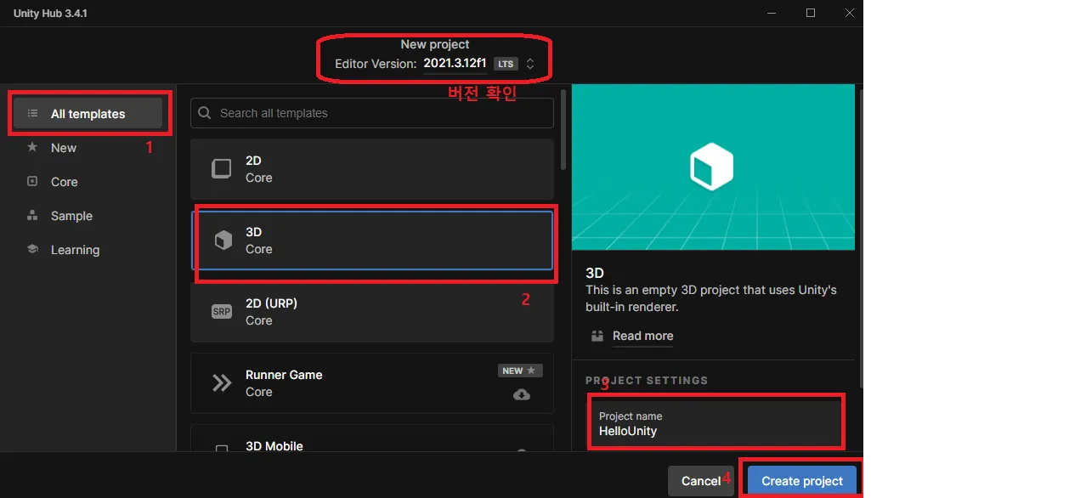Click the Core square icon in sidebar
Image resolution: width=1069 pixels, height=498 pixels.
[x=32, y=182]
